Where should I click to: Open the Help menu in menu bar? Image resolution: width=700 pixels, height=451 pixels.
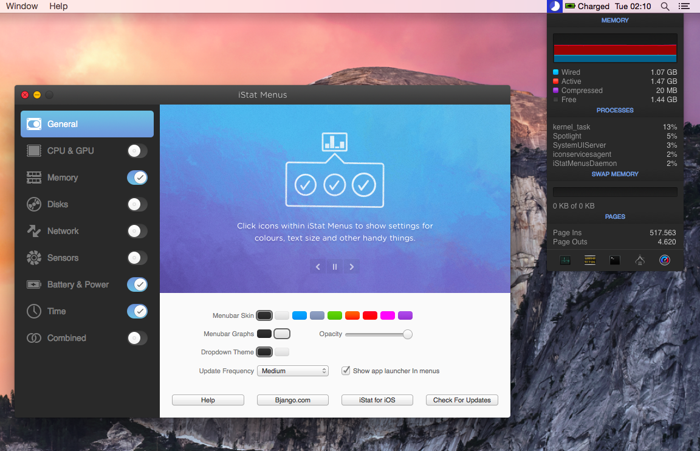pos(58,6)
